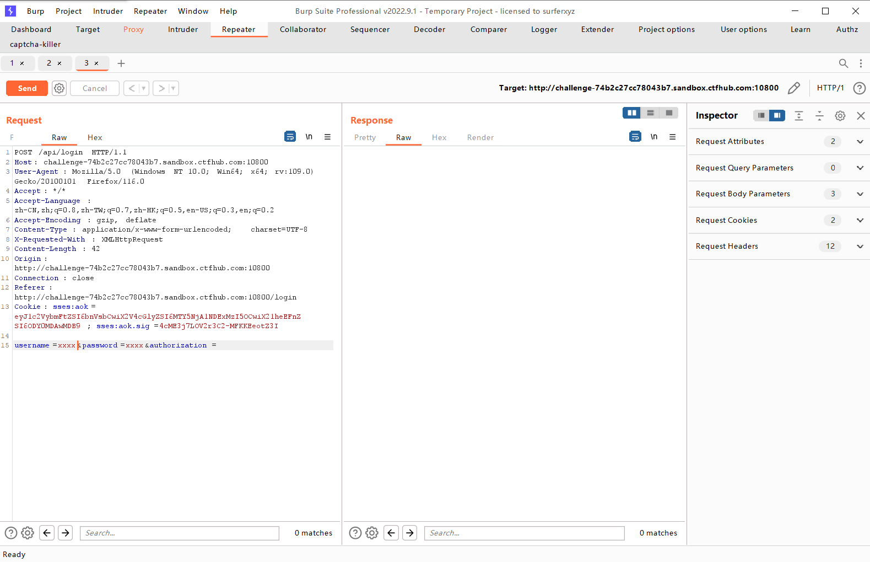
Task: Open the Authz extension tab
Action: (x=847, y=30)
